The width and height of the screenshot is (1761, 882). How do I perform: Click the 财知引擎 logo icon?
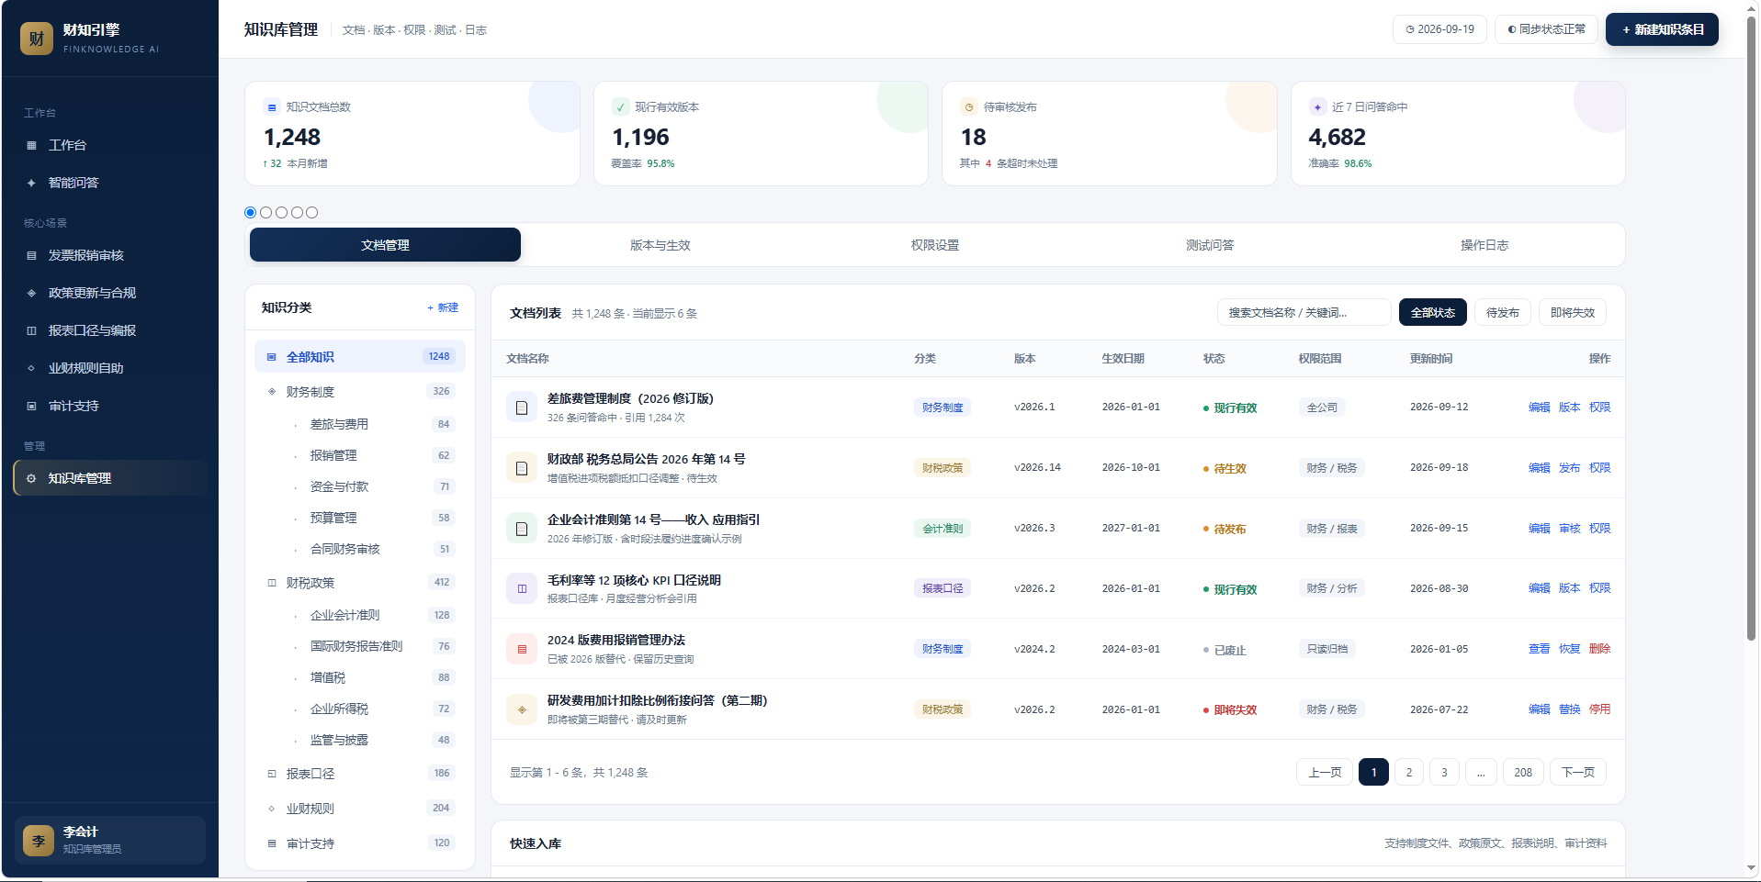click(37, 39)
